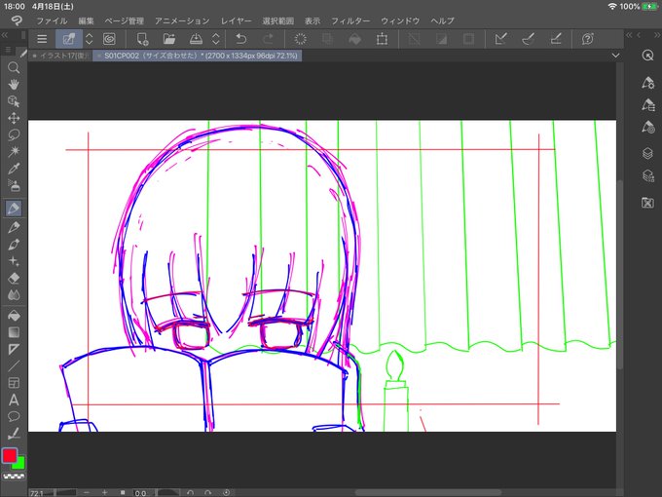Toggle Snap to Special Ruler icon
This screenshot has height=497, width=662.
pyautogui.click(x=528, y=39)
